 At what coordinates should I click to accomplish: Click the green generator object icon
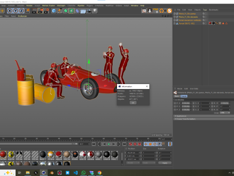tap(65, 11)
